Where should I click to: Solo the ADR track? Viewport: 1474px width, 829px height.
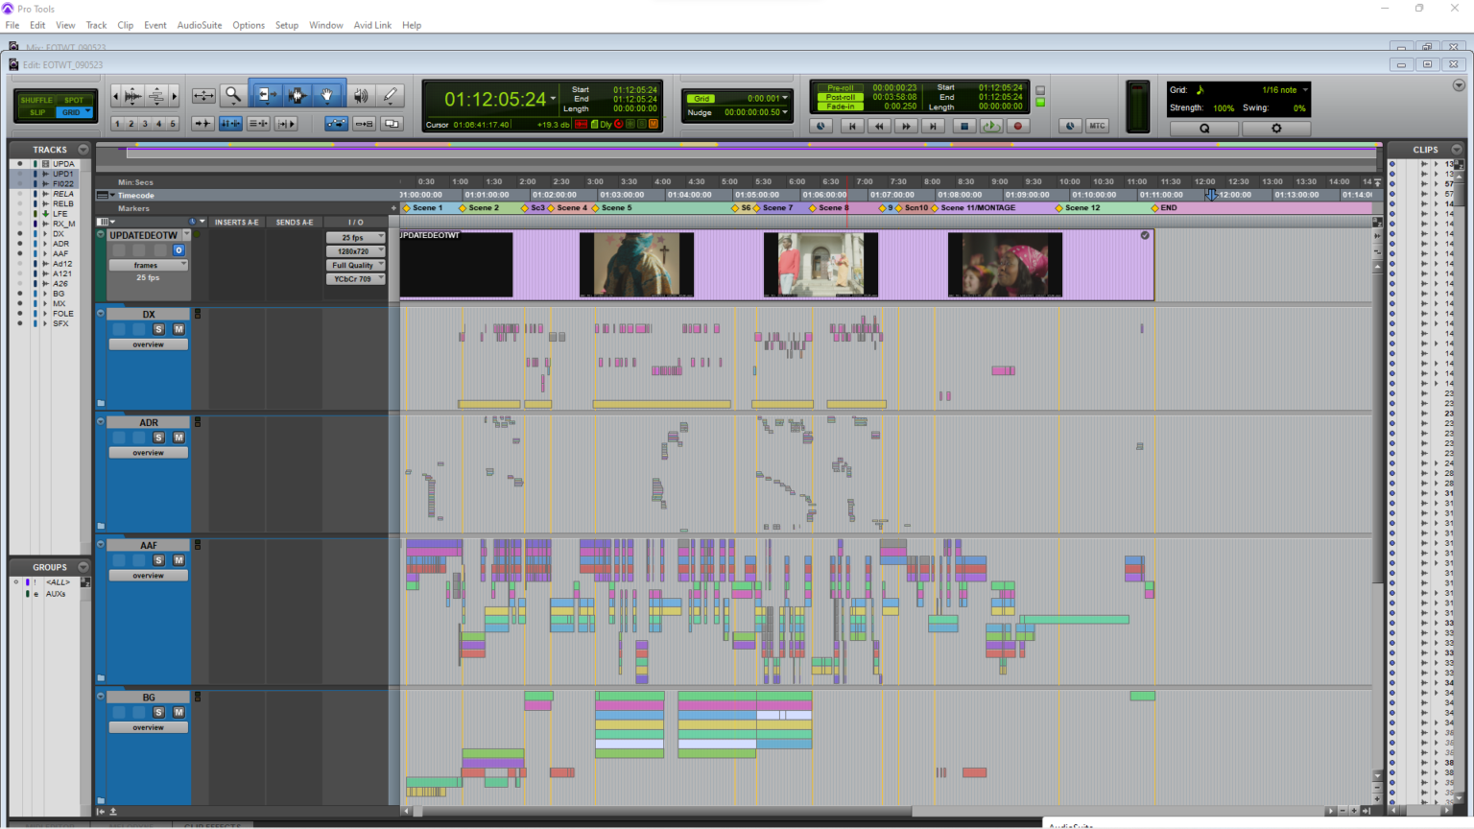pyautogui.click(x=159, y=438)
